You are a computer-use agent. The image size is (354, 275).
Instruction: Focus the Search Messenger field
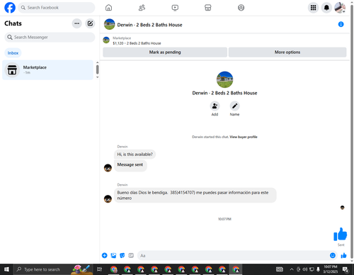[50, 38]
